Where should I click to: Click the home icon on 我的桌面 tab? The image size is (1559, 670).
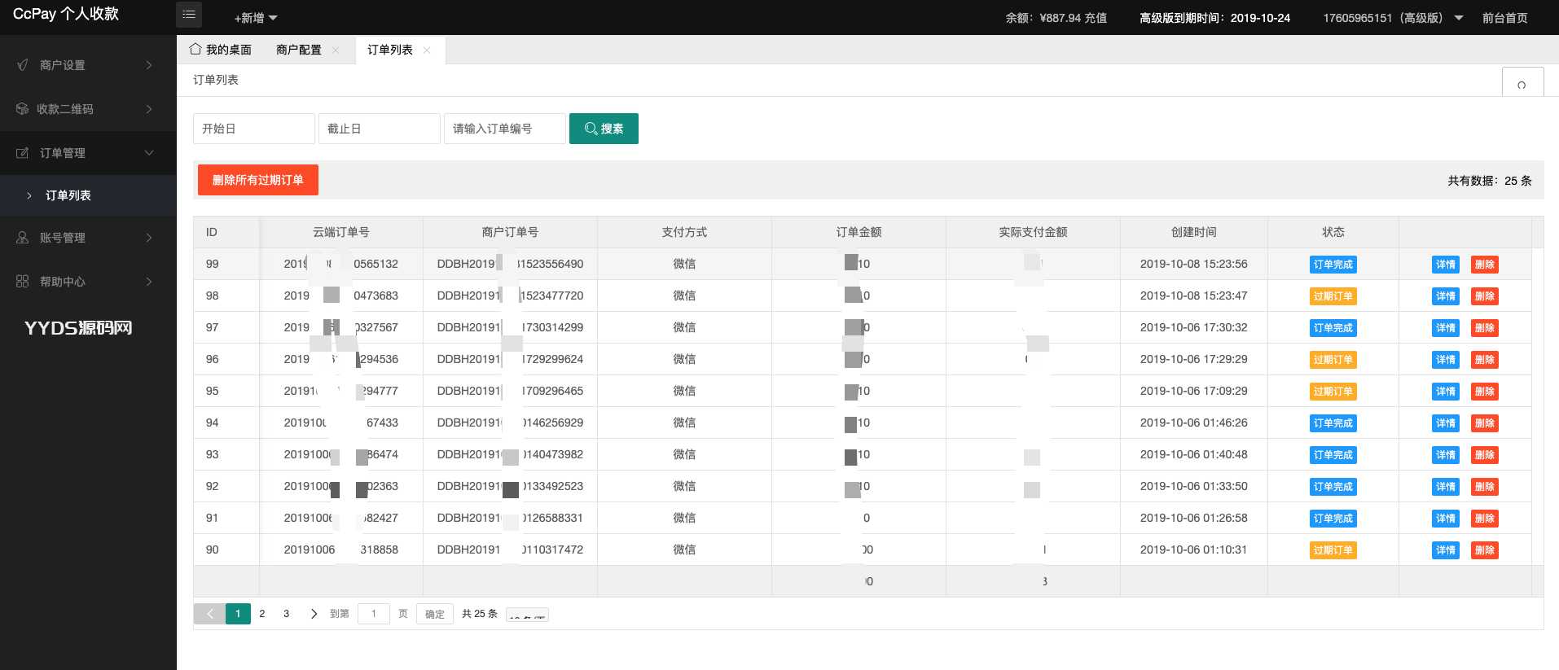(195, 49)
